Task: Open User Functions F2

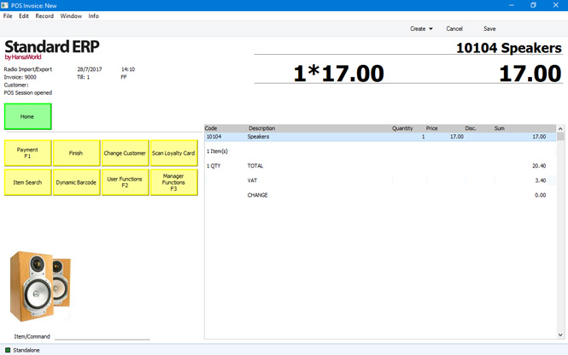Action: pos(125,182)
